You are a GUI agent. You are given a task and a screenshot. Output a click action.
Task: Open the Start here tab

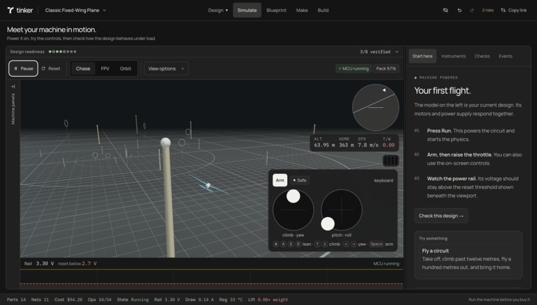[x=422, y=56]
